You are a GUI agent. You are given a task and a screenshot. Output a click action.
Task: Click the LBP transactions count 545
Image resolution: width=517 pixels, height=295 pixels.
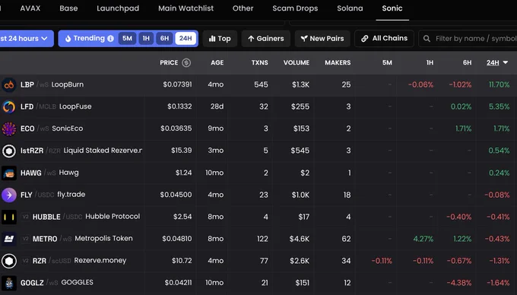261,84
